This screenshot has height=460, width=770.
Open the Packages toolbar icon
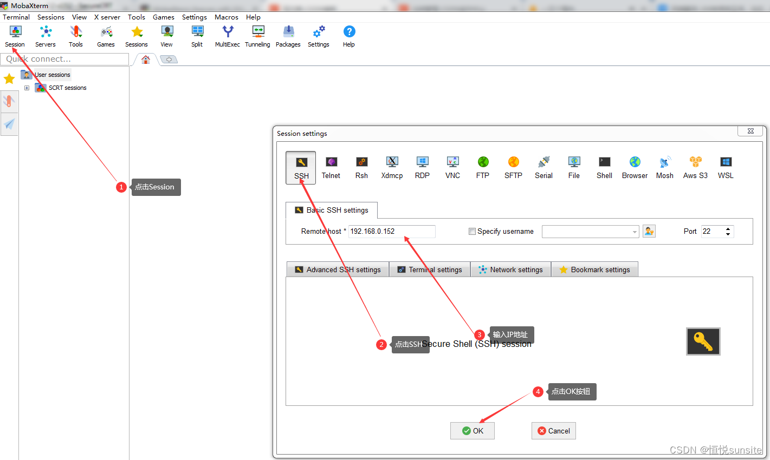(x=288, y=36)
